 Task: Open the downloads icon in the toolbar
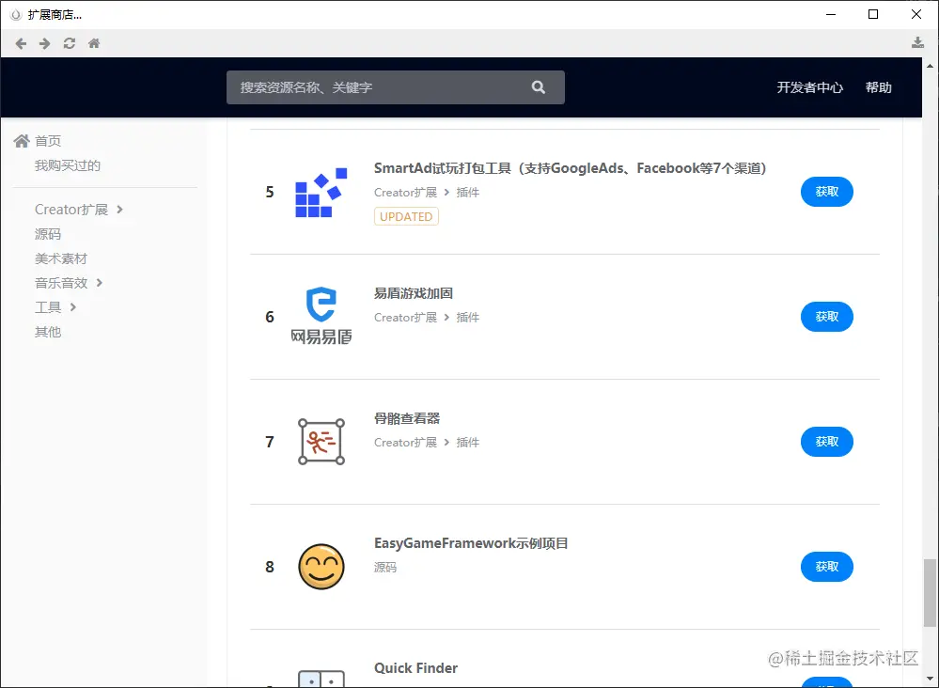pos(917,42)
